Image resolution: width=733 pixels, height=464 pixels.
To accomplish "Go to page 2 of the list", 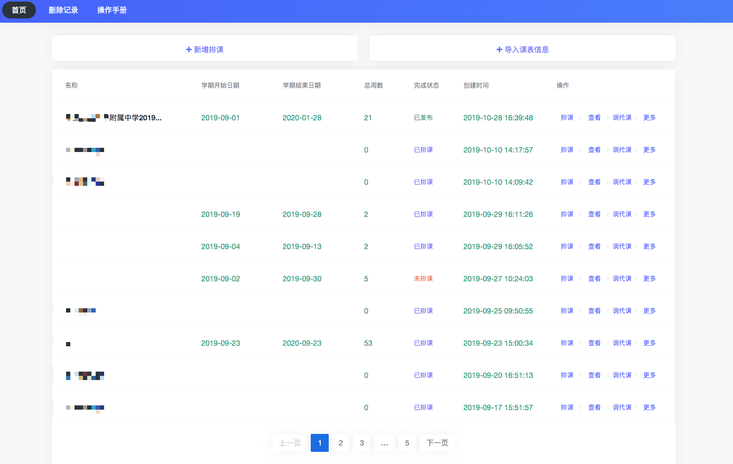I will tap(341, 443).
